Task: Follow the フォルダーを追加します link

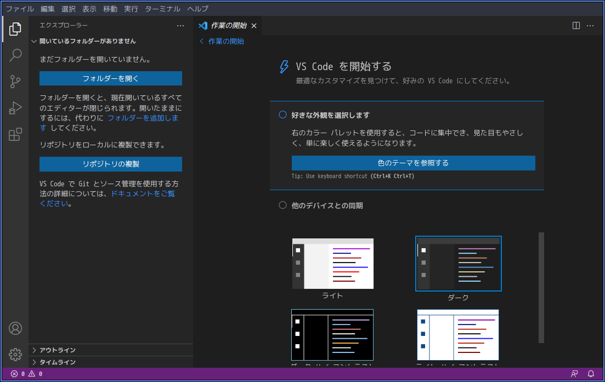Action: [x=143, y=118]
